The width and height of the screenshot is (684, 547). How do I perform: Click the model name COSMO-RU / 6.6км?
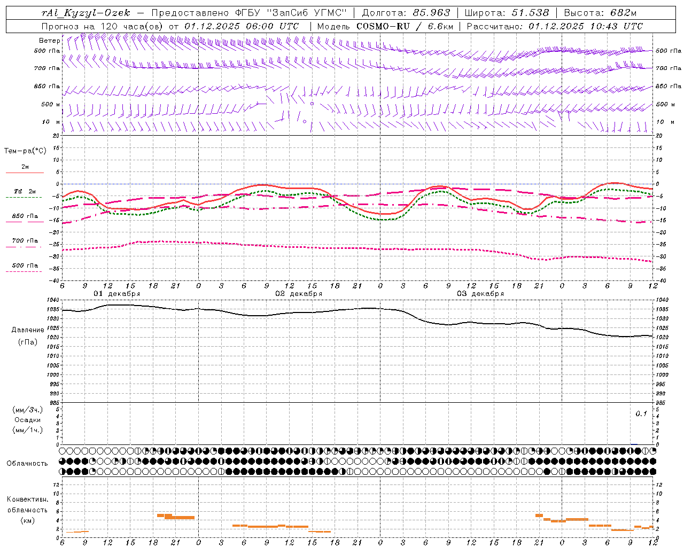pyautogui.click(x=405, y=26)
